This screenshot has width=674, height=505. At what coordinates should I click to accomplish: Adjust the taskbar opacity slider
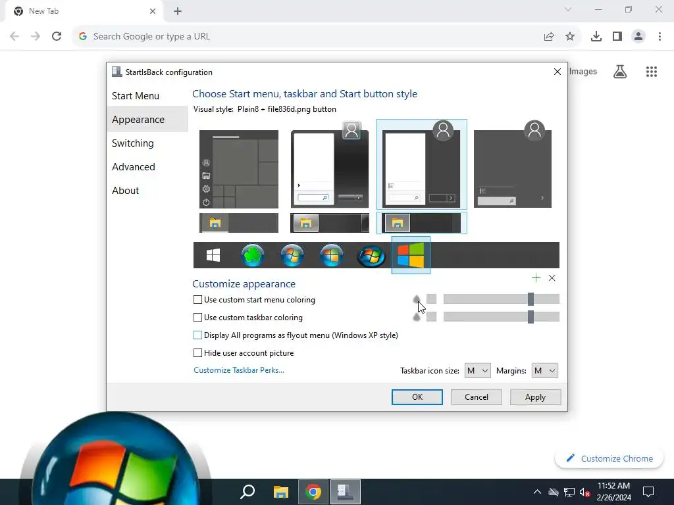pos(501,316)
